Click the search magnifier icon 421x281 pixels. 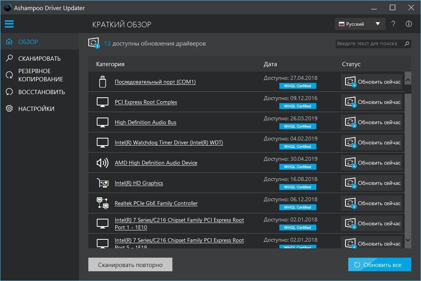[407, 44]
